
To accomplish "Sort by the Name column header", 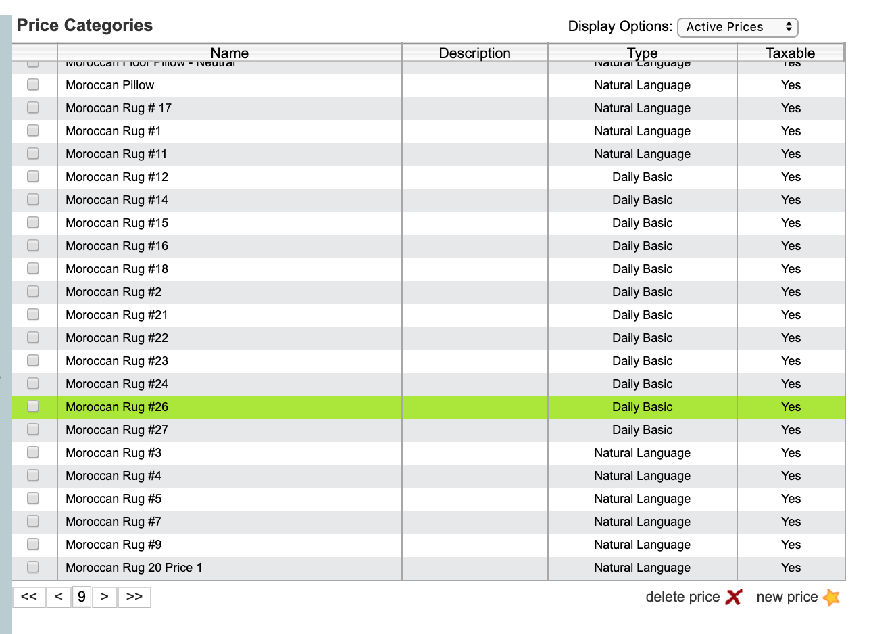I will pos(229,53).
